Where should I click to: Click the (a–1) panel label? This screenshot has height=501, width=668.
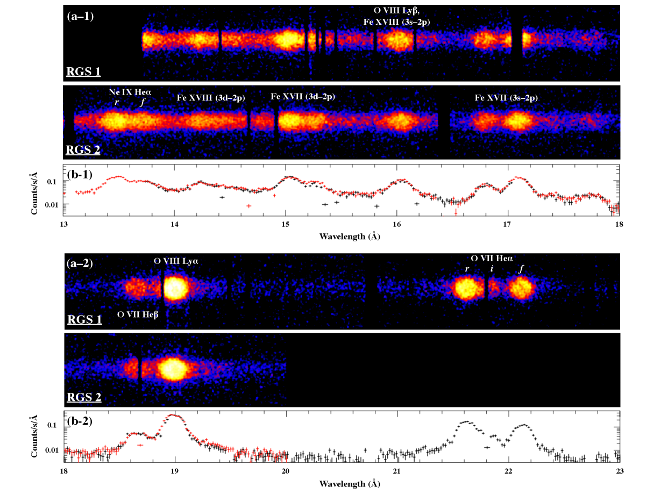click(x=81, y=16)
